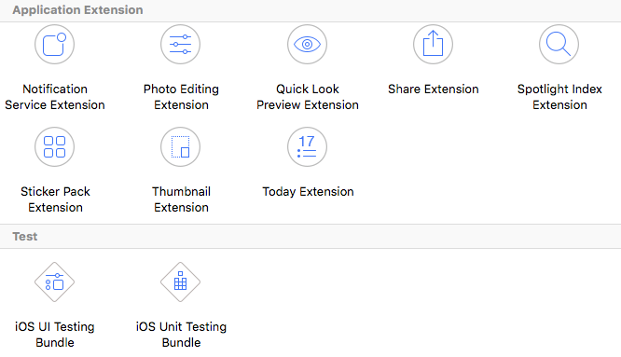
Task: Select the Sticker Pack grid icon
Action: tap(54, 147)
